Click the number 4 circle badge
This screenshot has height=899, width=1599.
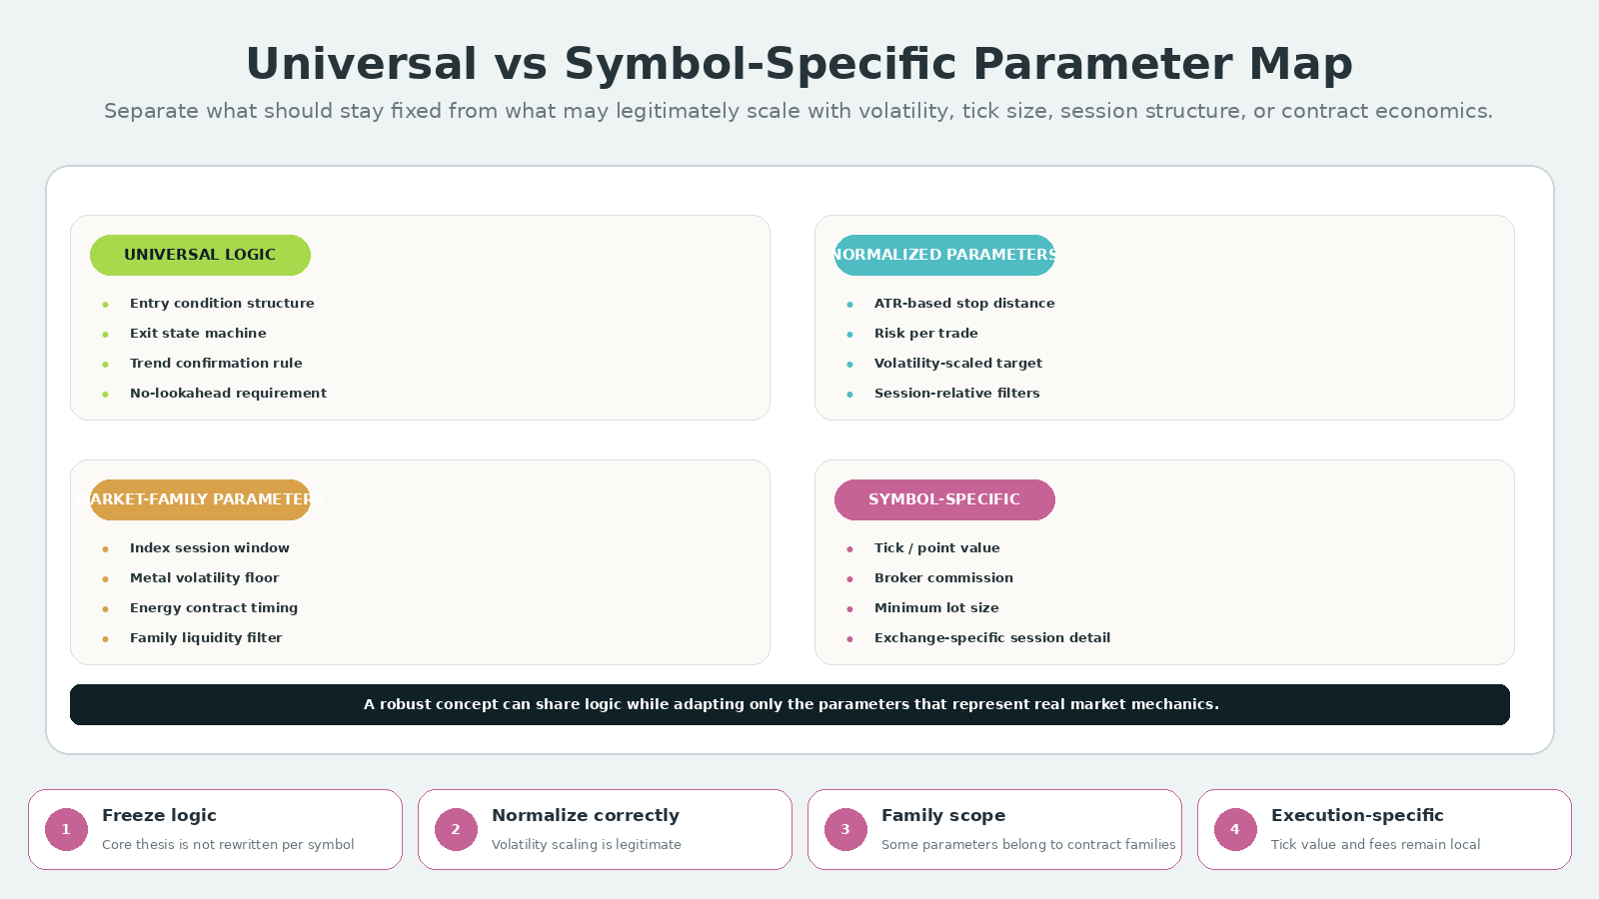point(1235,829)
